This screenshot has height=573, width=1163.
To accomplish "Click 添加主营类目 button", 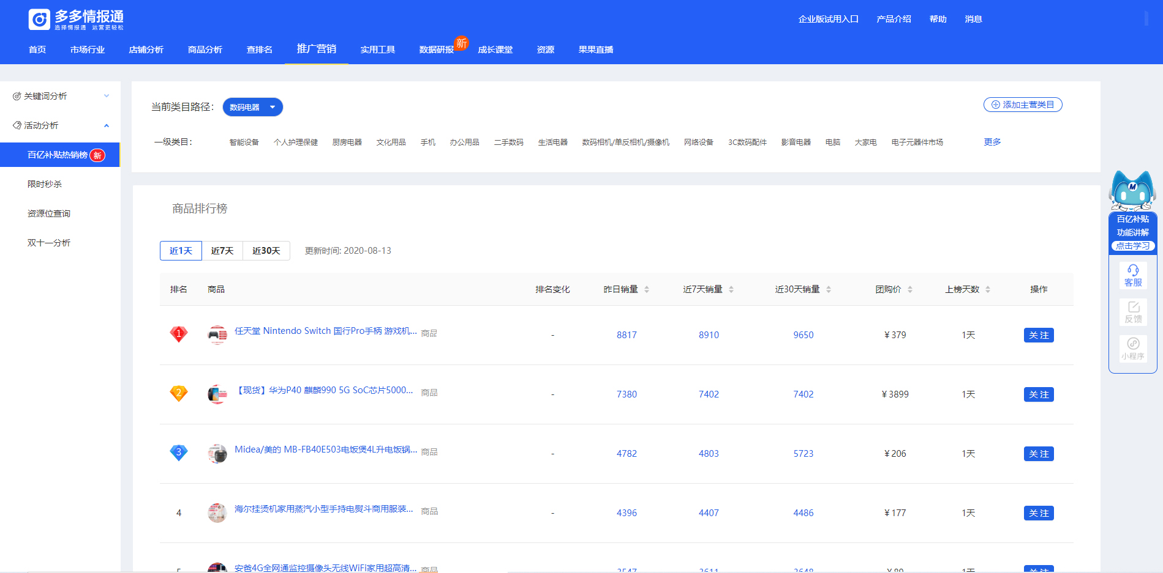I will (x=1023, y=105).
